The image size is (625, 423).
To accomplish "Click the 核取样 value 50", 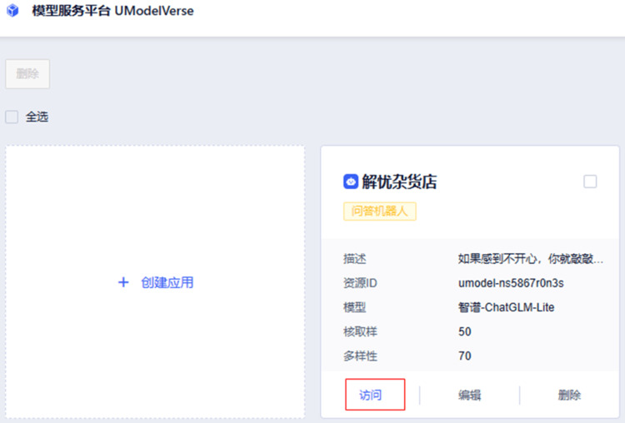I will point(465,331).
